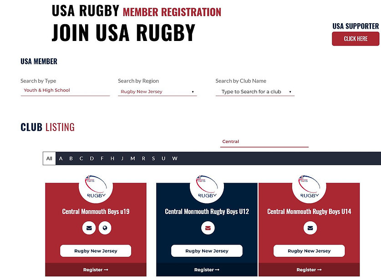The image size is (381, 280).
Task: Click the CLICK HERE supporter button
Action: 356,39
